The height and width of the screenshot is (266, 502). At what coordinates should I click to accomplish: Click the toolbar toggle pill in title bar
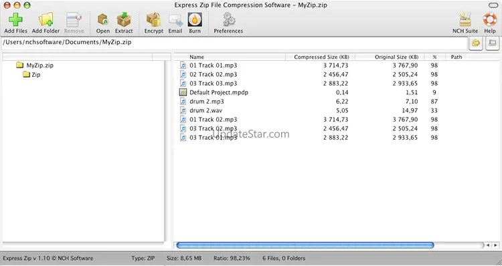click(493, 5)
